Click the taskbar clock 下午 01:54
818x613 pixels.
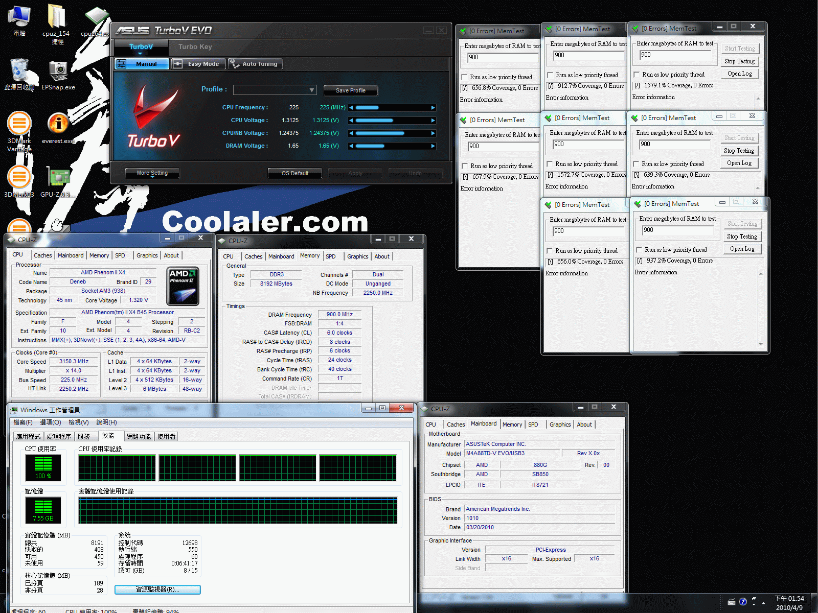coord(789,598)
